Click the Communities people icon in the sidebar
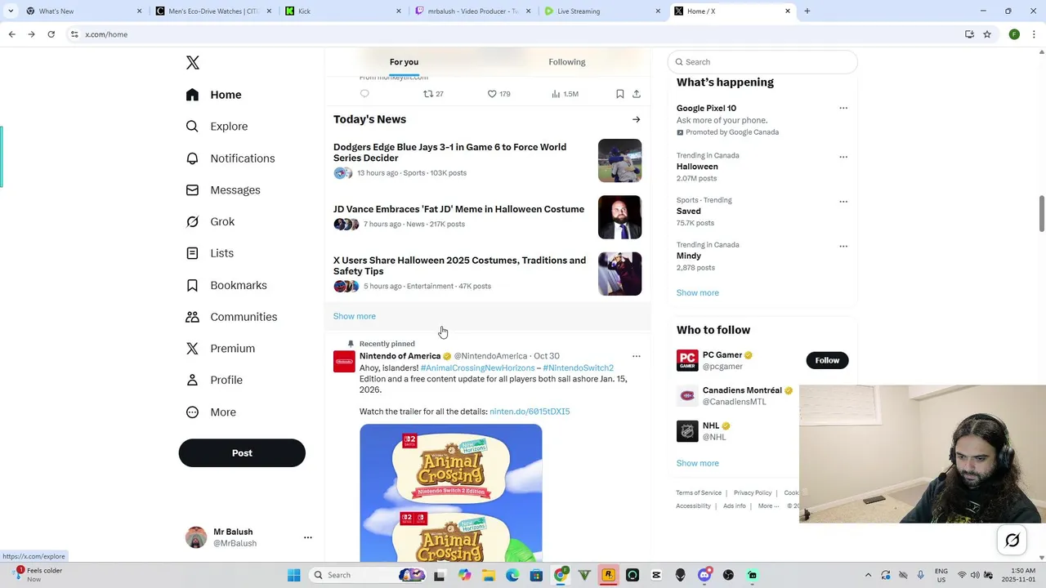Viewport: 1046px width, 588px height. [x=192, y=317]
